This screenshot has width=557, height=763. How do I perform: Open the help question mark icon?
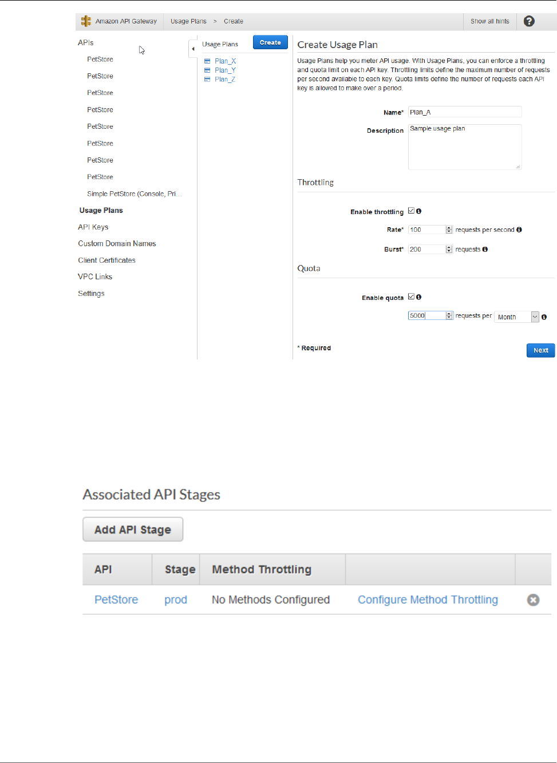point(529,21)
